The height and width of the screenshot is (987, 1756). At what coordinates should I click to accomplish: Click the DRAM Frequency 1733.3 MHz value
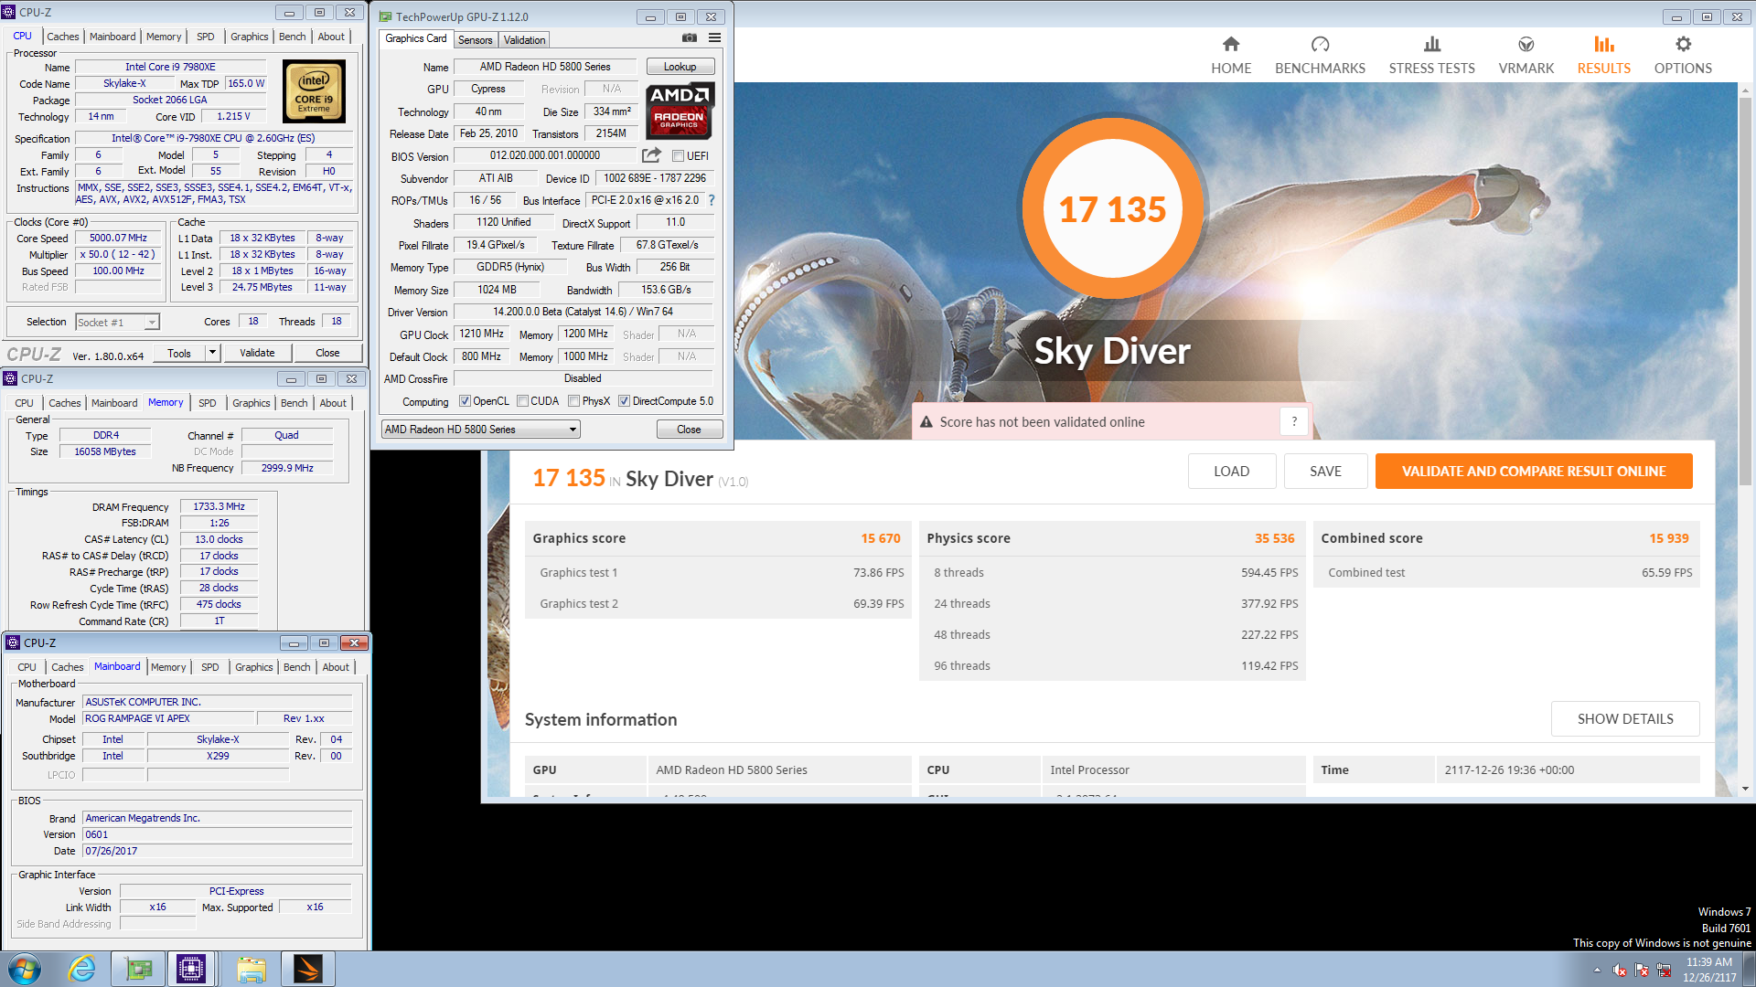click(219, 506)
